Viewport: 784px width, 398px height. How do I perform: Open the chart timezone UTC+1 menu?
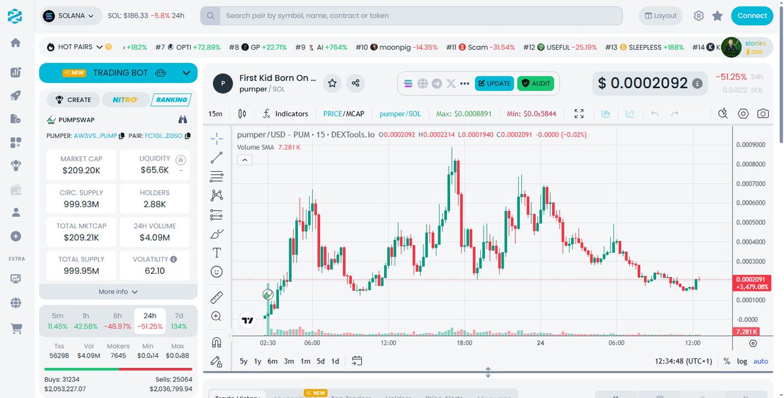[685, 361]
